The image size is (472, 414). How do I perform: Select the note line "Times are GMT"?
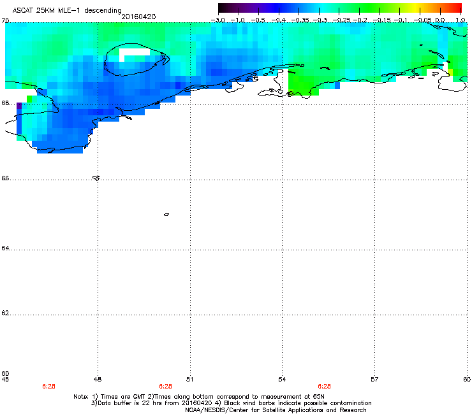click(199, 397)
